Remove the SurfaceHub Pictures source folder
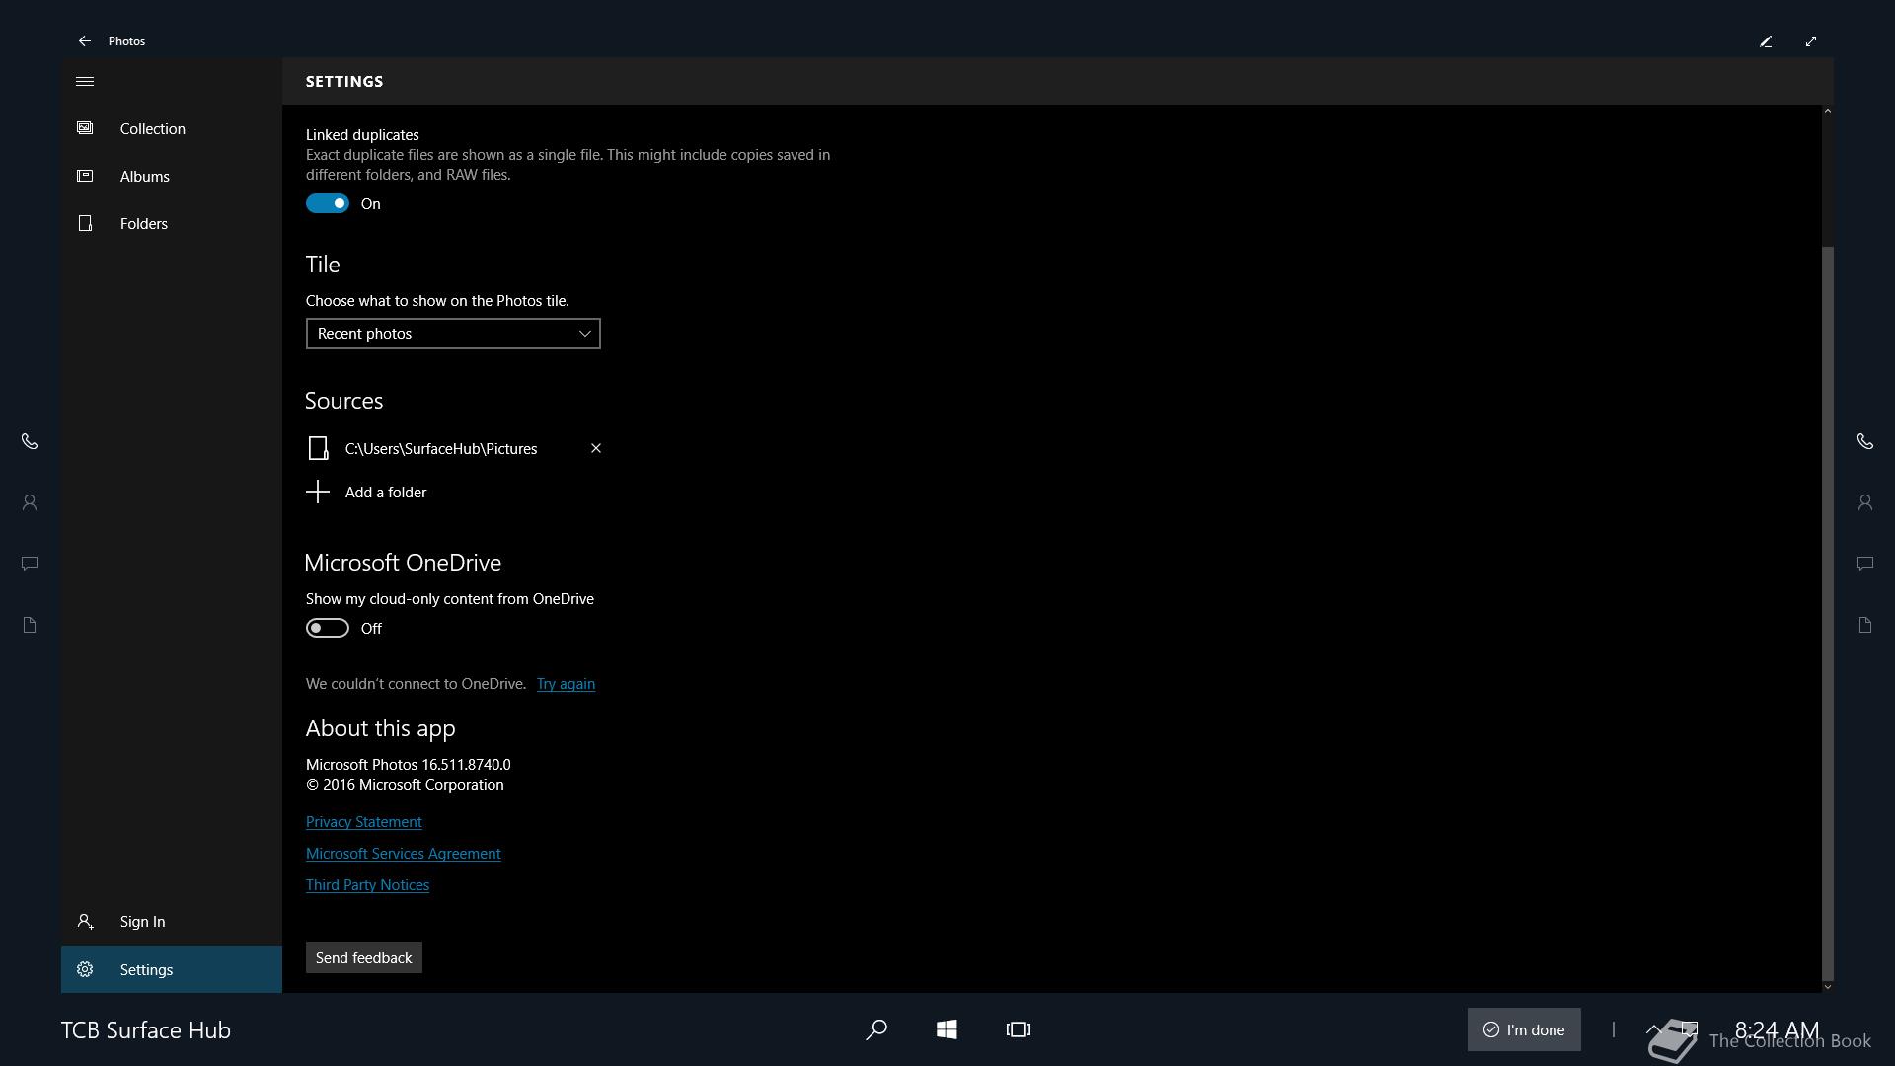The image size is (1895, 1066). 596,448
